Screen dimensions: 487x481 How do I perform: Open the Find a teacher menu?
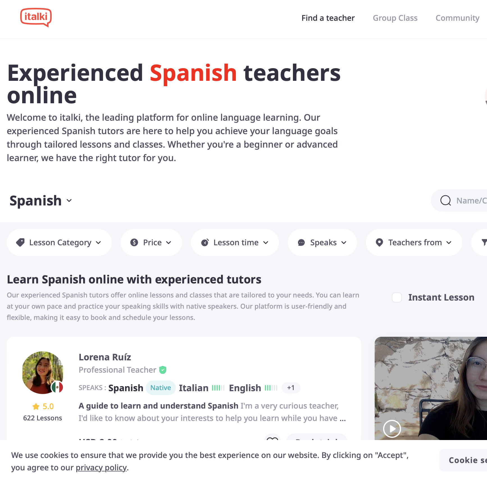[x=328, y=18]
